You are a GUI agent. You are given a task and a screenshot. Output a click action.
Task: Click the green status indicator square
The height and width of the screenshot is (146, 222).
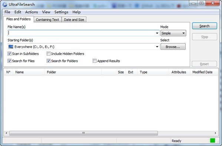212,140
